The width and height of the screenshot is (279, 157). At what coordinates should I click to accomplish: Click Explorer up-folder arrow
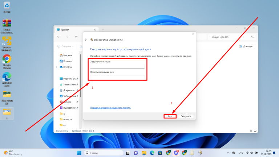76,37
